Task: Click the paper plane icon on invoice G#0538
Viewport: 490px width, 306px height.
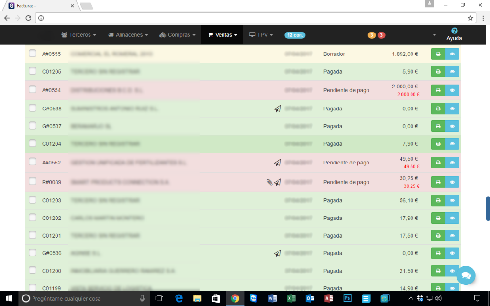Action: click(278, 109)
